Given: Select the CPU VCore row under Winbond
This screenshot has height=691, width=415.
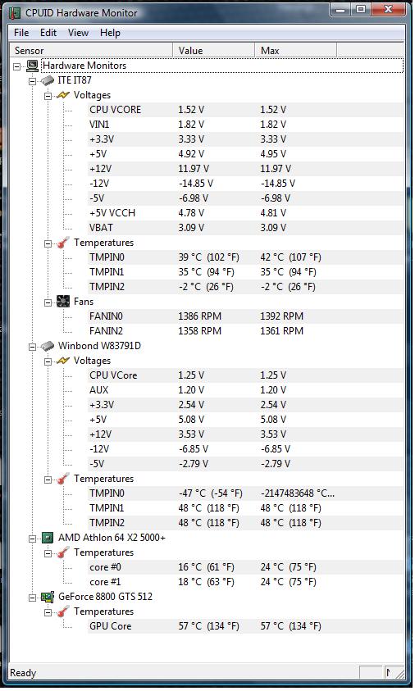Looking at the screenshot, I should point(245,376).
